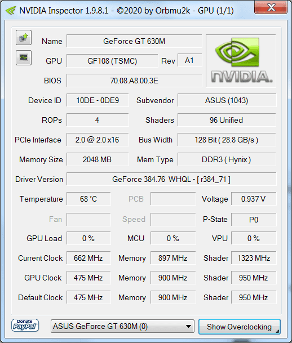This screenshot has height=343, width=292.
Task: Show Overclocking panel button
Action: pos(240,327)
